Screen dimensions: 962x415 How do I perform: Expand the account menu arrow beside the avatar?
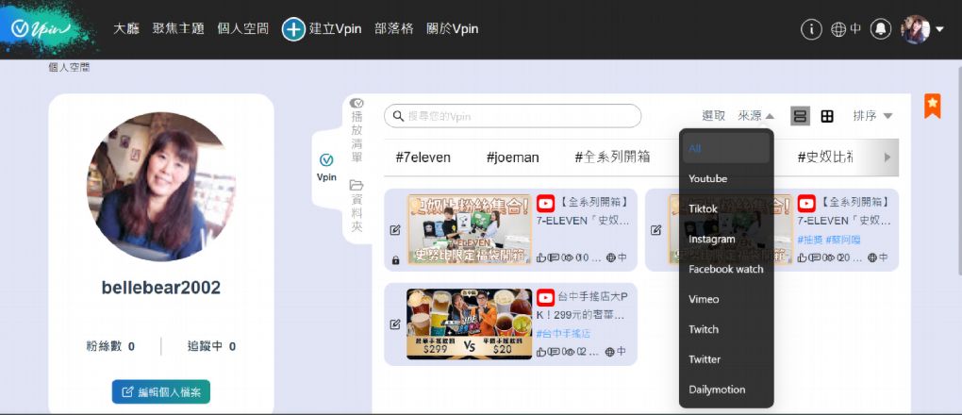coord(939,29)
